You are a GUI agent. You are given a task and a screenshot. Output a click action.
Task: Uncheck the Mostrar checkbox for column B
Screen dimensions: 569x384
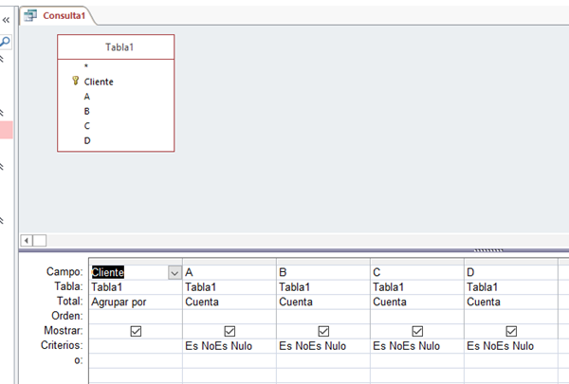click(x=323, y=331)
